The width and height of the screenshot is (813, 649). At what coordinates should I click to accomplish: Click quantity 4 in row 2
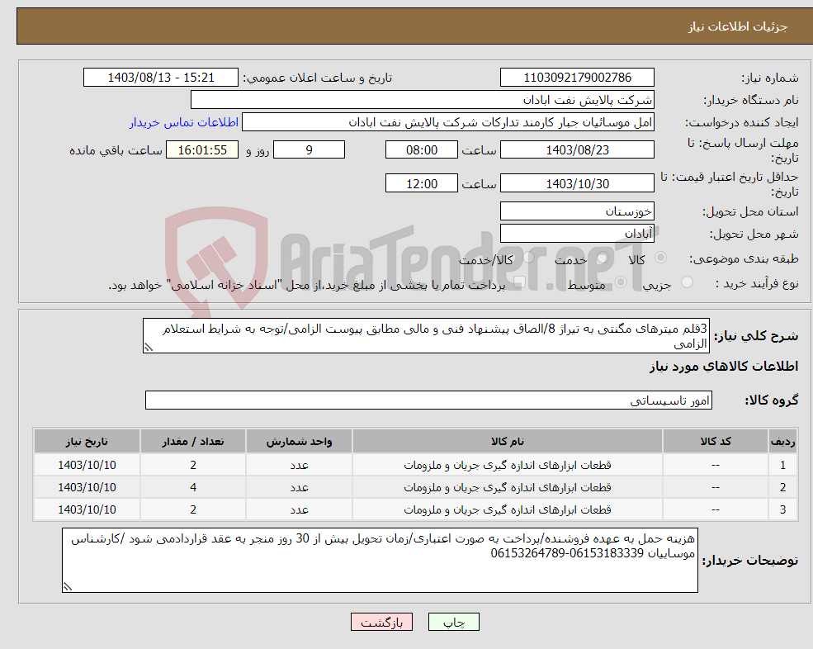pos(193,488)
